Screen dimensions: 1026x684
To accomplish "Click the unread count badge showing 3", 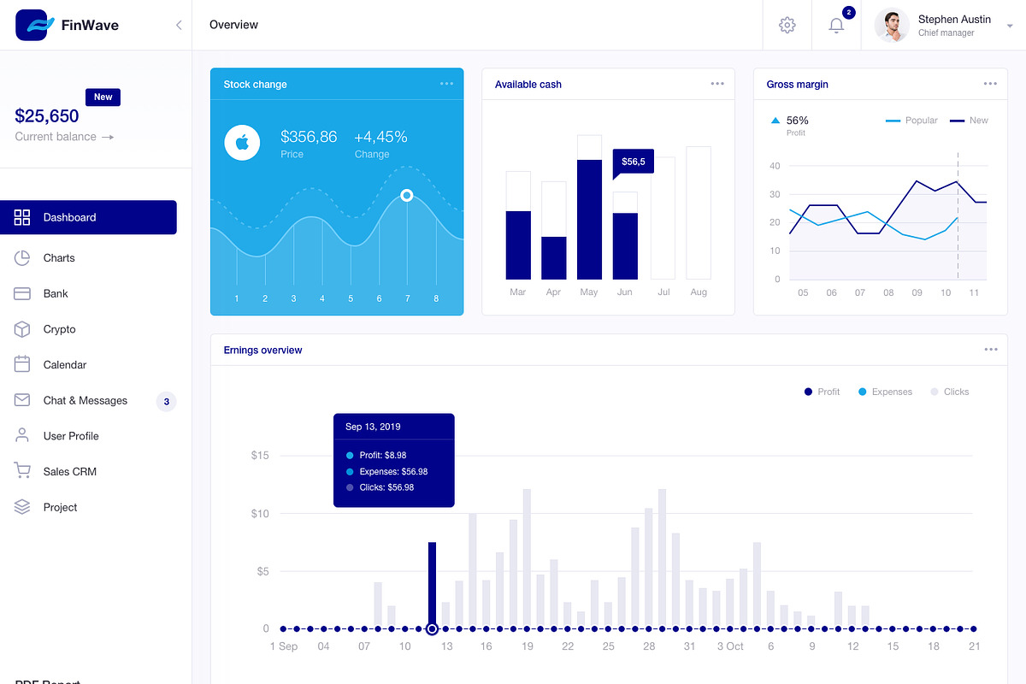I will click(166, 401).
